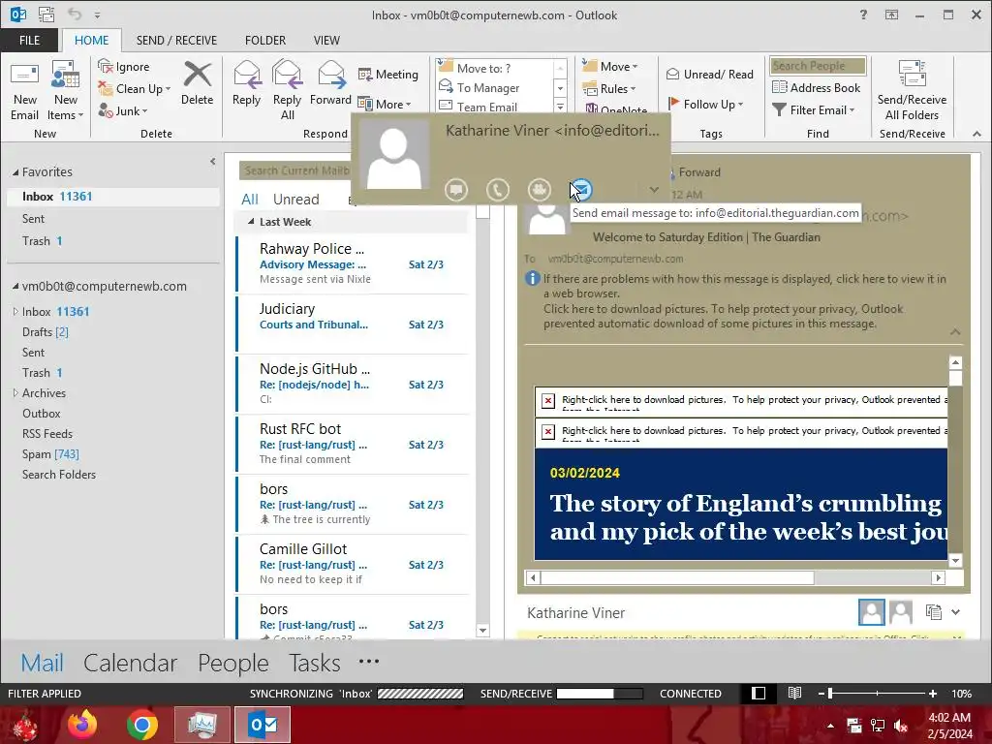Open the Rahway Police message
The image size is (992, 744).
(x=352, y=263)
